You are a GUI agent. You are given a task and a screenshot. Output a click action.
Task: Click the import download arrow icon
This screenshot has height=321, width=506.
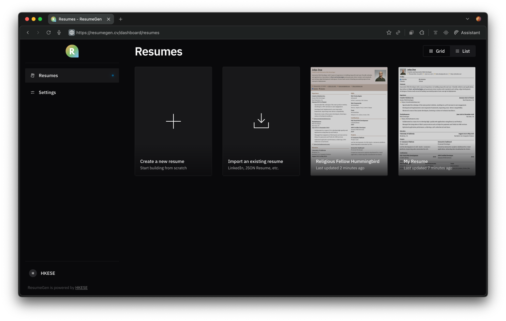pos(261,121)
